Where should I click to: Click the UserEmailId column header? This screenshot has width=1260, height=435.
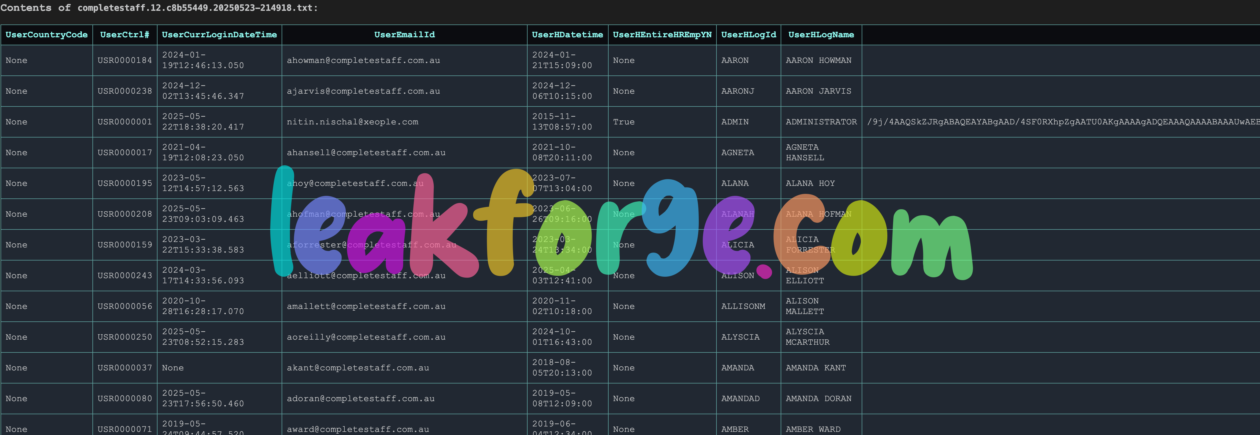(x=405, y=35)
